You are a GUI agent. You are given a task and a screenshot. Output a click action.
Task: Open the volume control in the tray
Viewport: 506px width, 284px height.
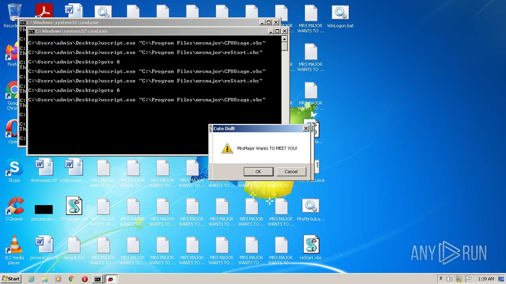449,279
